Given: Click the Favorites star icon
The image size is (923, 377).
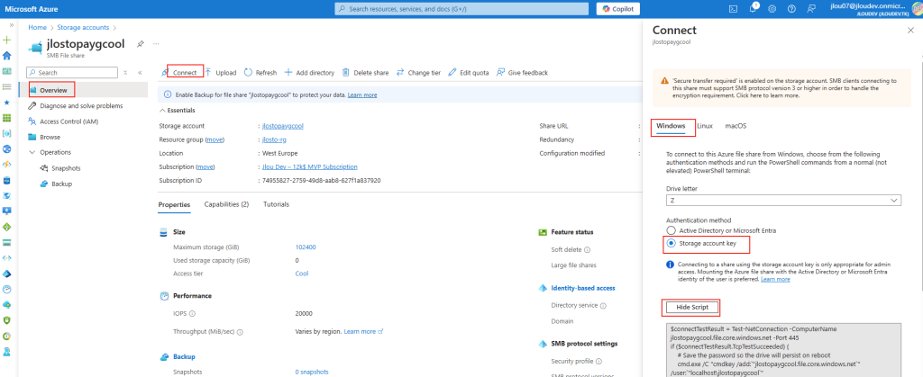Looking at the screenshot, I should click(7, 103).
